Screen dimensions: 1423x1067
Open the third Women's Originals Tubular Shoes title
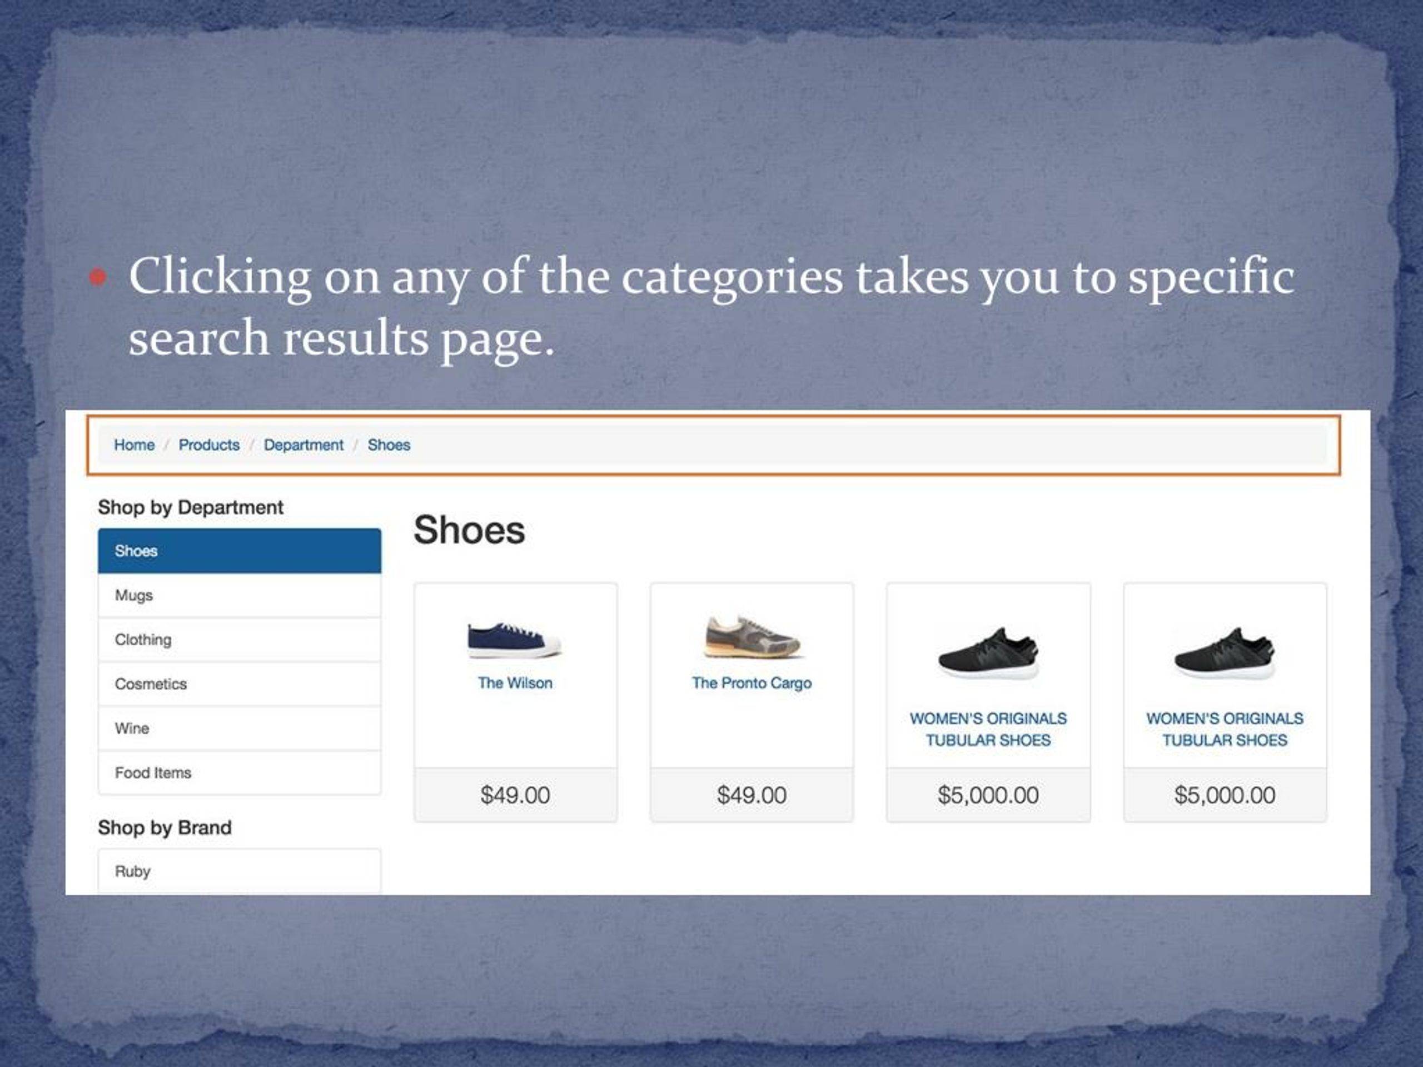point(988,729)
